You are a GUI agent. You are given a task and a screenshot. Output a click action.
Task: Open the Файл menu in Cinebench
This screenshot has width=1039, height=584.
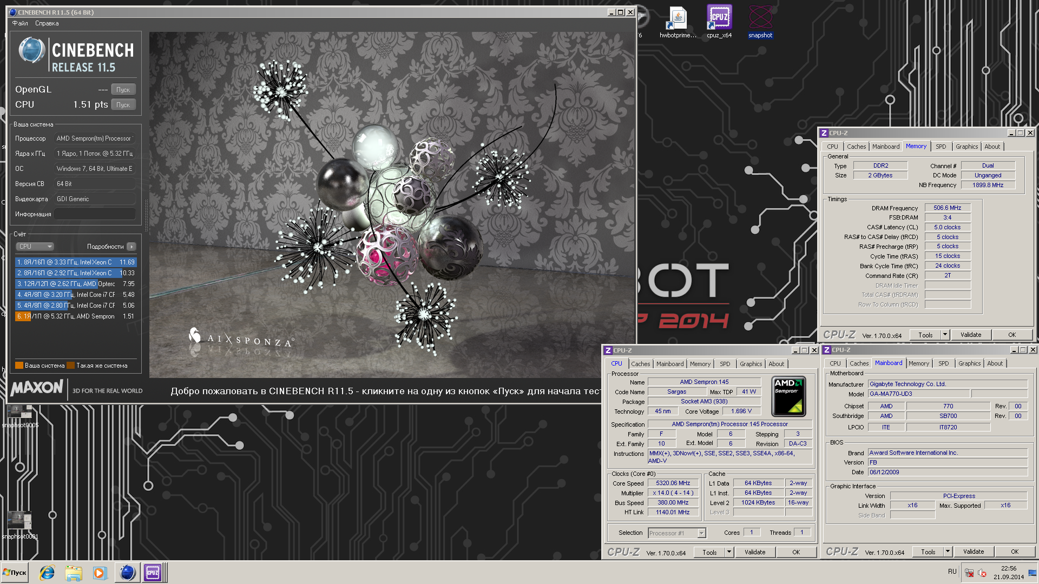pyautogui.click(x=20, y=23)
